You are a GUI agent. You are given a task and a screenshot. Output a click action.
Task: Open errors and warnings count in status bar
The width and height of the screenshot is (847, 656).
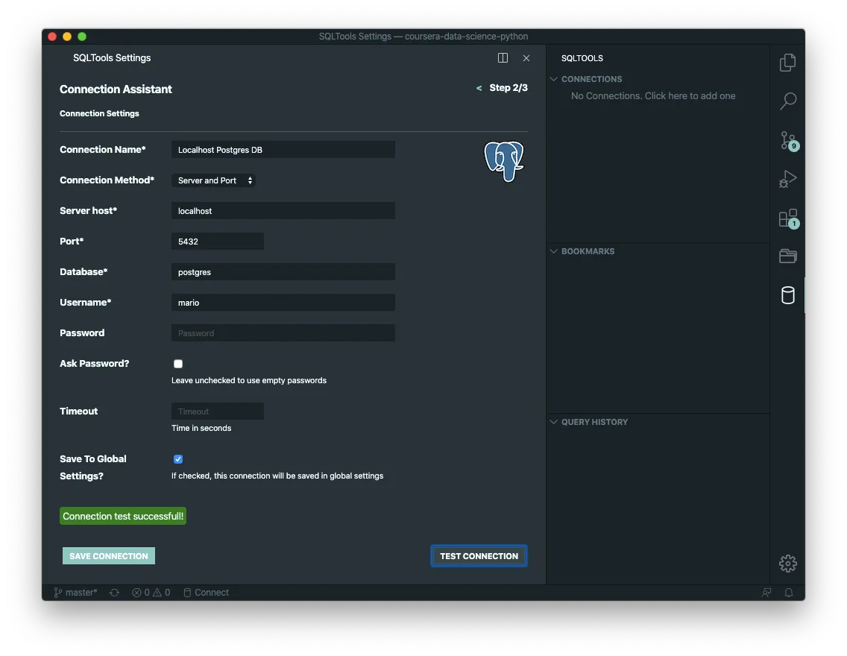coord(151,593)
